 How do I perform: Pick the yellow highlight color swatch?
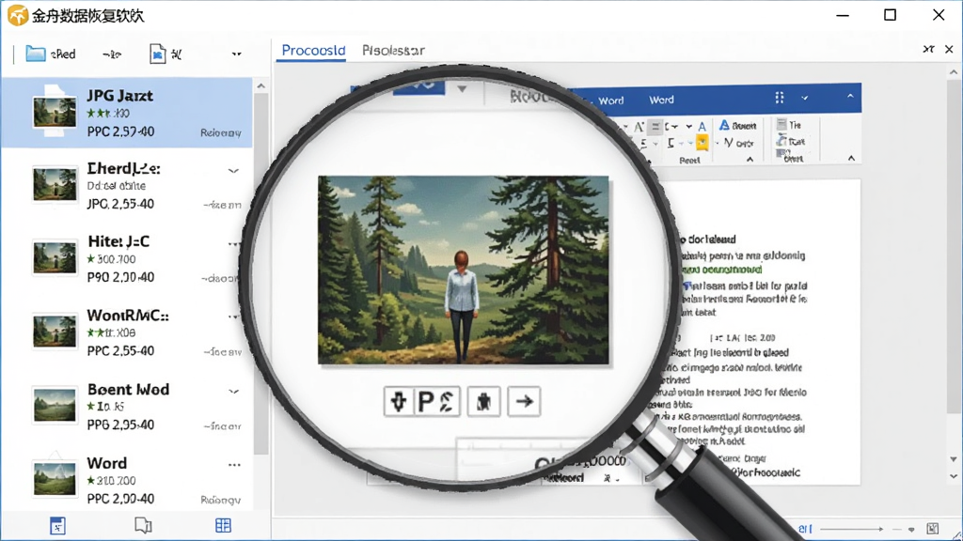pos(702,143)
